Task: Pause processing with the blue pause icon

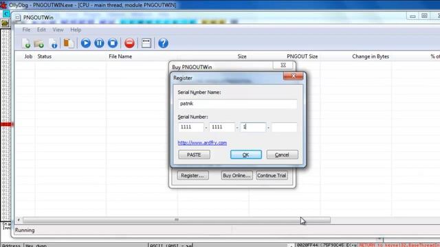Action: click(x=99, y=43)
